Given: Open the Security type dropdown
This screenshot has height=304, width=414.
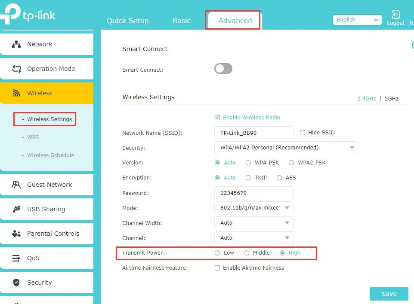Looking at the screenshot, I should (x=286, y=148).
